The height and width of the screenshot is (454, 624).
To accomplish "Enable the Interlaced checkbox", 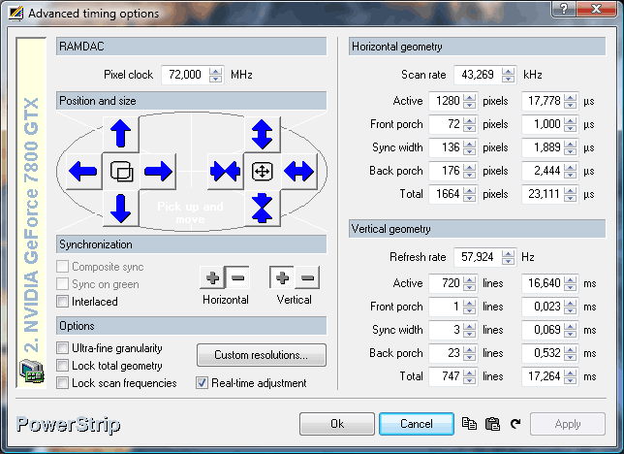I will [x=62, y=302].
